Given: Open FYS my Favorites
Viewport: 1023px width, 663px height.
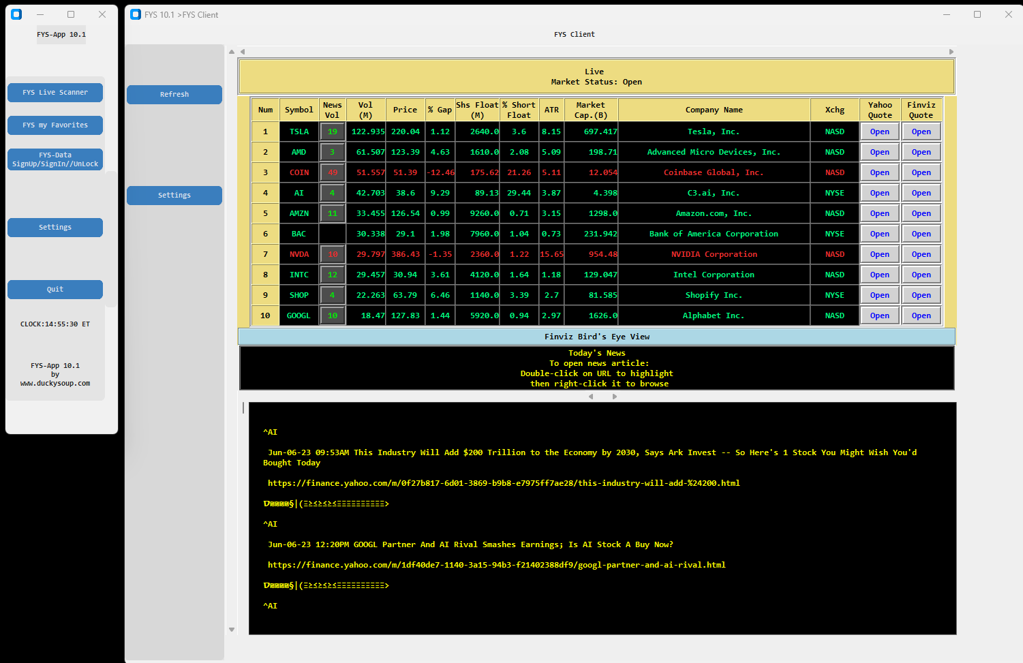Looking at the screenshot, I should tap(55, 125).
